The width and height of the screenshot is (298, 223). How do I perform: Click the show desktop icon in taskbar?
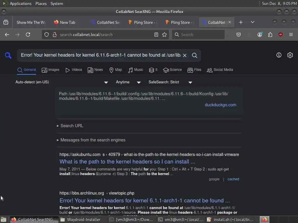point(3,220)
